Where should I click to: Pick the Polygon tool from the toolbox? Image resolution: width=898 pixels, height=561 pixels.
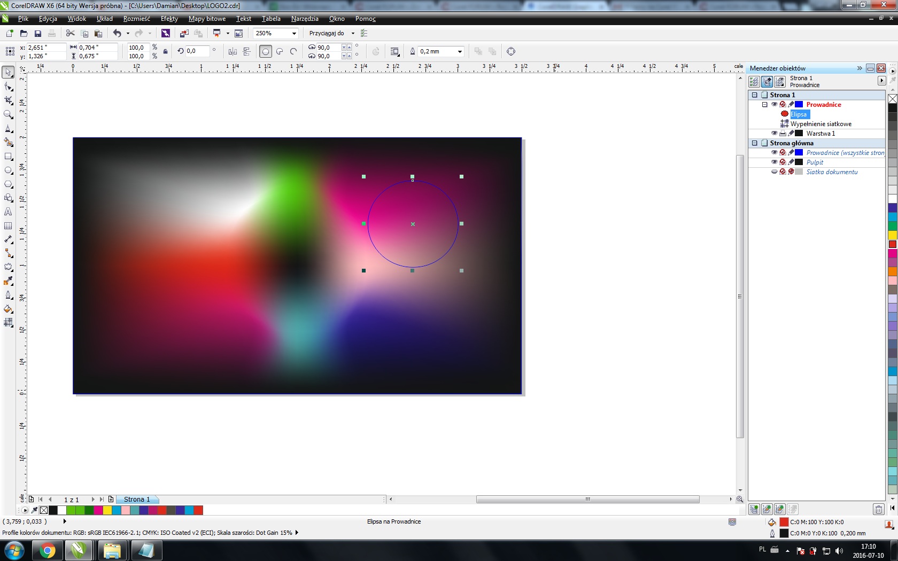(x=8, y=184)
